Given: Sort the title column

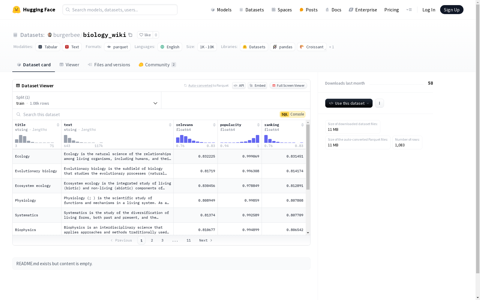Looking at the screenshot, I should pos(58,125).
